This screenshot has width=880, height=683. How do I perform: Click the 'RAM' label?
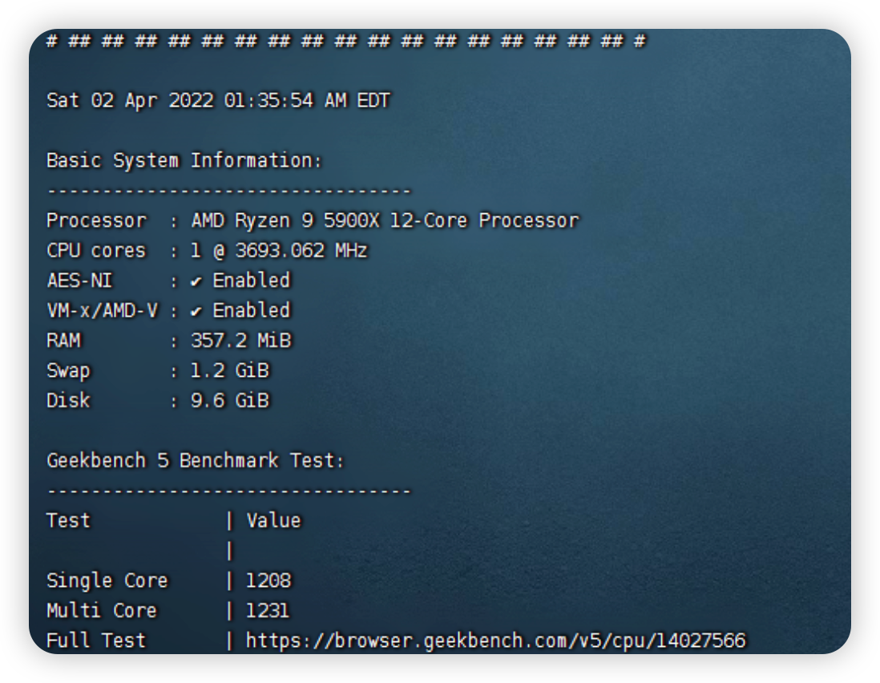pos(63,341)
